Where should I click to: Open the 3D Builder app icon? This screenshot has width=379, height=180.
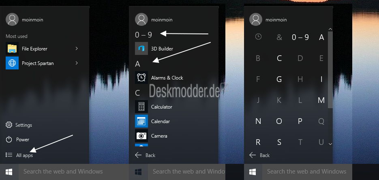(141, 48)
